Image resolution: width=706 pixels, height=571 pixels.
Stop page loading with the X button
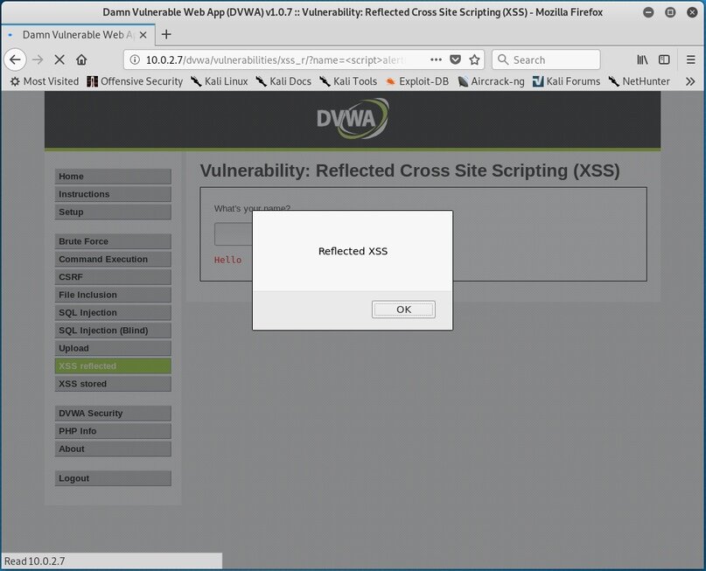(59, 59)
